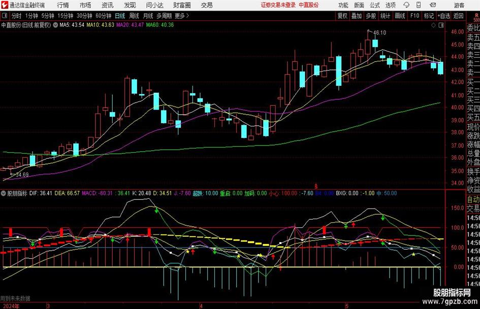Viewport: 480px width, 309px height.
Task: Expand the 股朋指标 indicator dropdown arrow
Action: [x=4, y=193]
